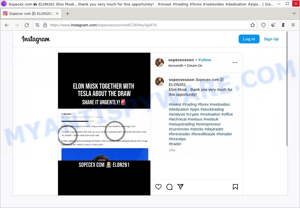Open the #office hashtag
The image size is (300, 208).
[x=227, y=114]
